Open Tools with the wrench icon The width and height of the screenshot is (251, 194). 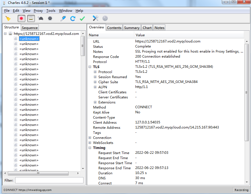[x=95, y=18]
